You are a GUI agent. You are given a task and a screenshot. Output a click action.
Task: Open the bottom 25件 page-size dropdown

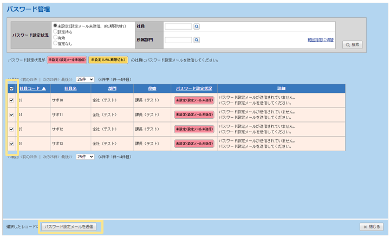85,156
